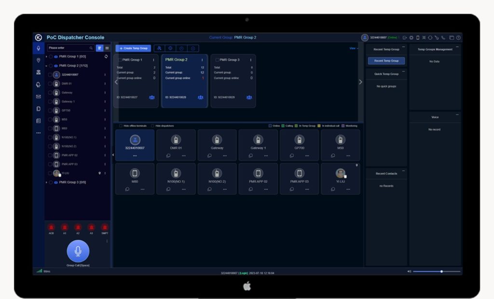The height and width of the screenshot is (299, 494).
Task: Check the PMR APP 02 checkbox in the tree
Action: pos(50,155)
